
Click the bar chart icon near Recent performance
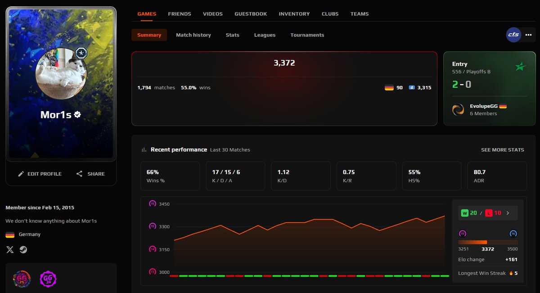point(144,150)
